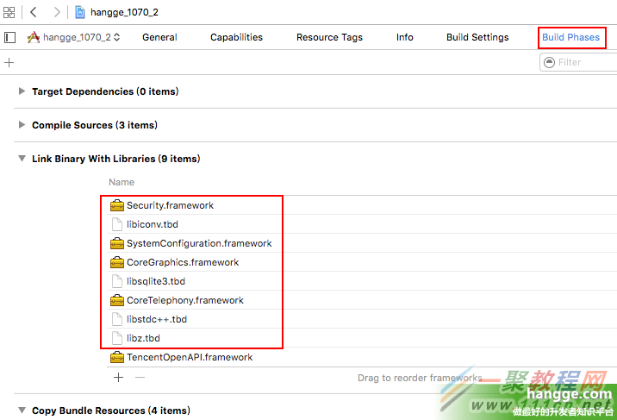Click the Copy Bundle Resources (4 items) title

tap(111, 411)
